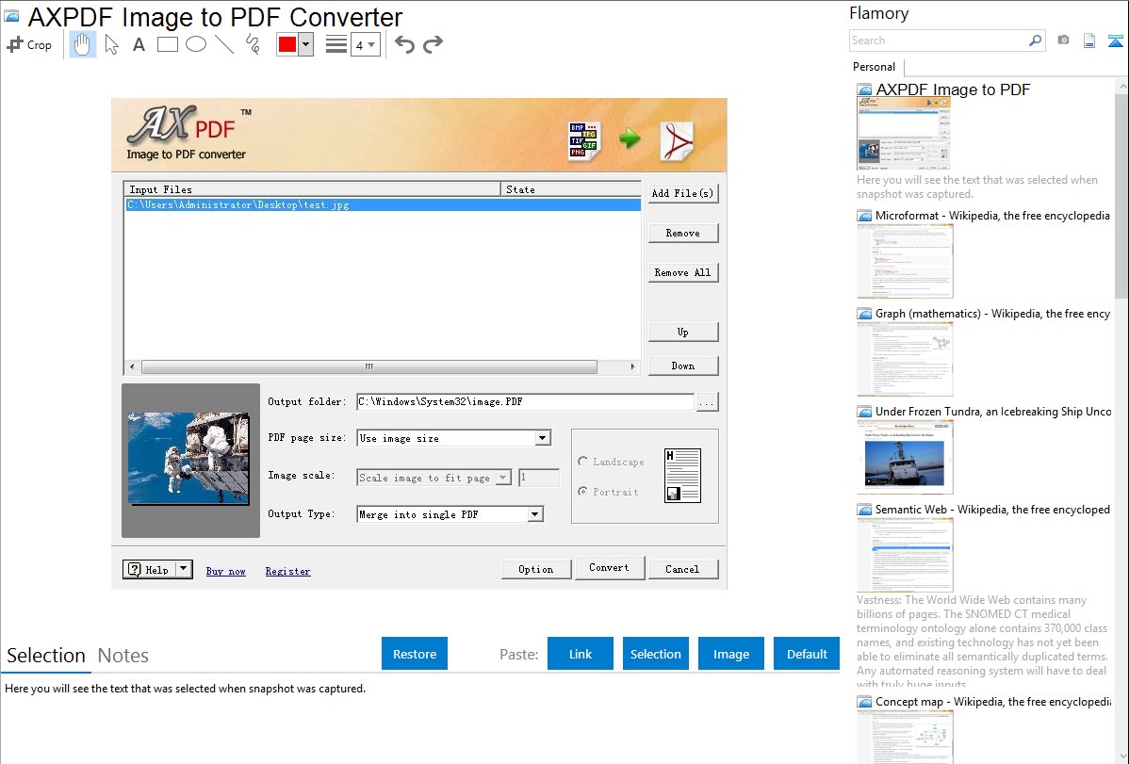The image size is (1129, 764).
Task: Open the Graph (mathematics) snapshot thumbnail
Action: coord(905,359)
